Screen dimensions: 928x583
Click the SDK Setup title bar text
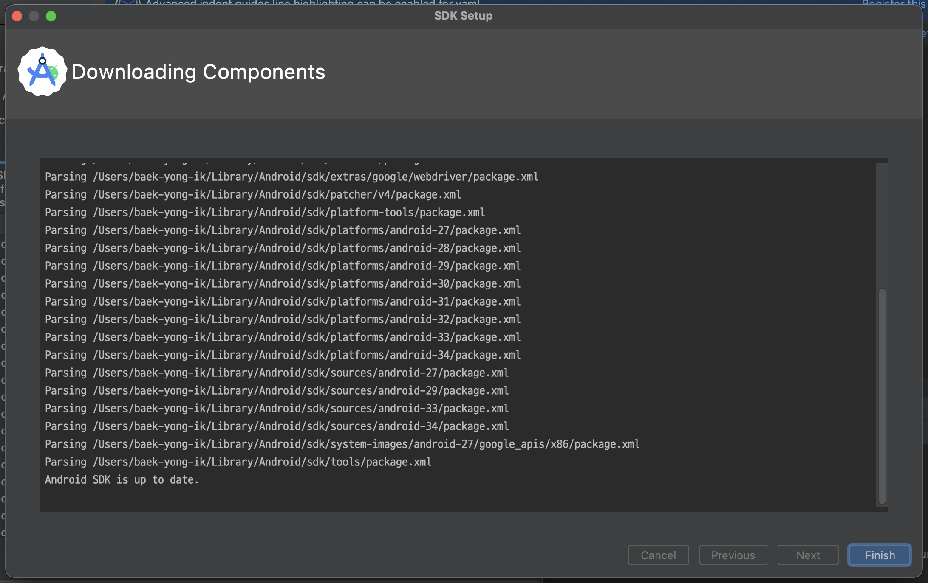coord(463,16)
